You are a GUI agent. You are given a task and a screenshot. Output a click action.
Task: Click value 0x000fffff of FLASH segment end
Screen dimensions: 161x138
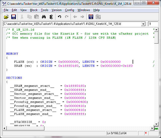pyautogui.click(x=74, y=114)
